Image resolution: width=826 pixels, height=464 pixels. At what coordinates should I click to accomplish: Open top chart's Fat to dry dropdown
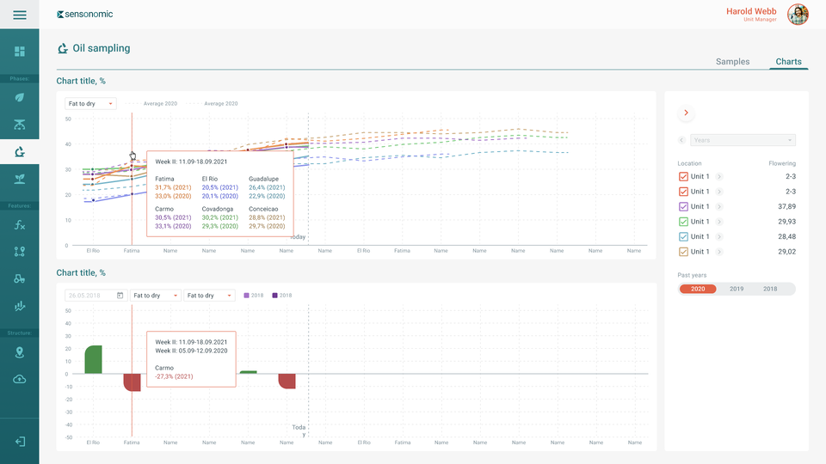90,104
